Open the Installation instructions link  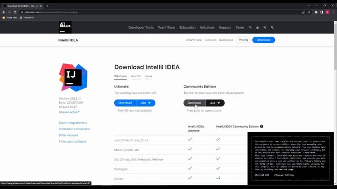74,129
